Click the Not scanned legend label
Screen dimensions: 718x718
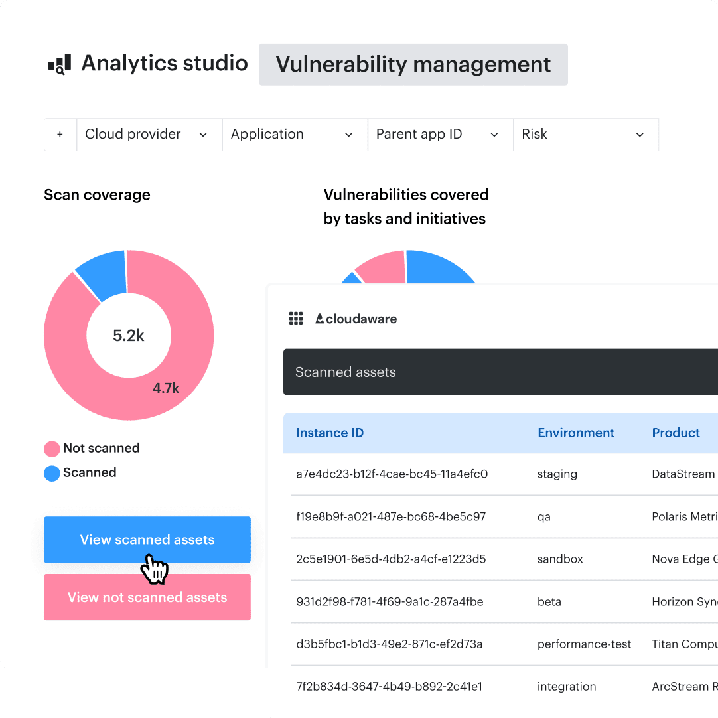coord(102,448)
